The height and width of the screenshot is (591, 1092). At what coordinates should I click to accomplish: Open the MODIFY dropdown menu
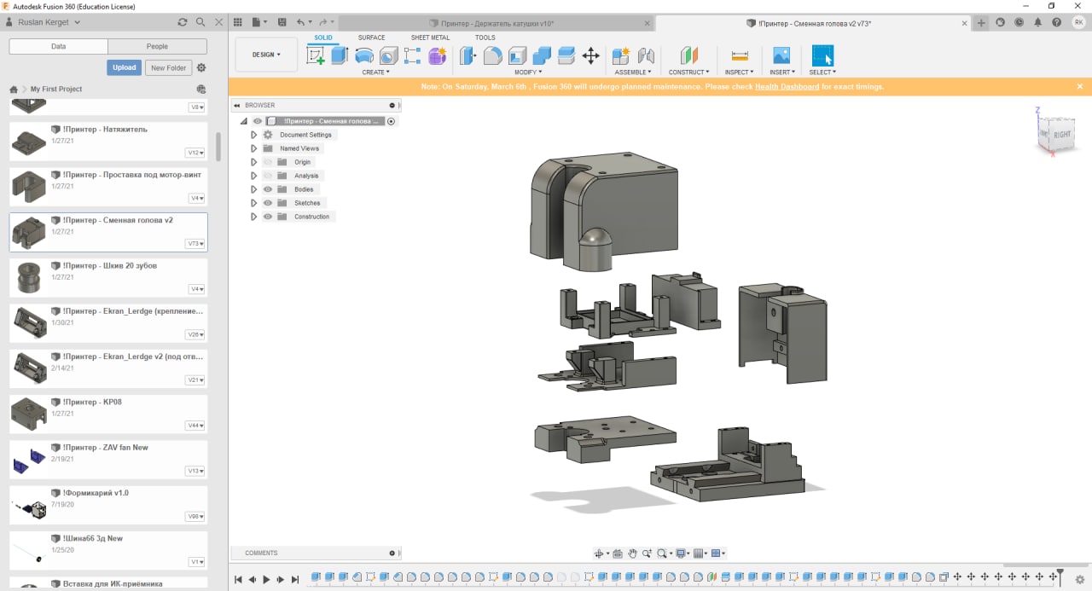528,72
